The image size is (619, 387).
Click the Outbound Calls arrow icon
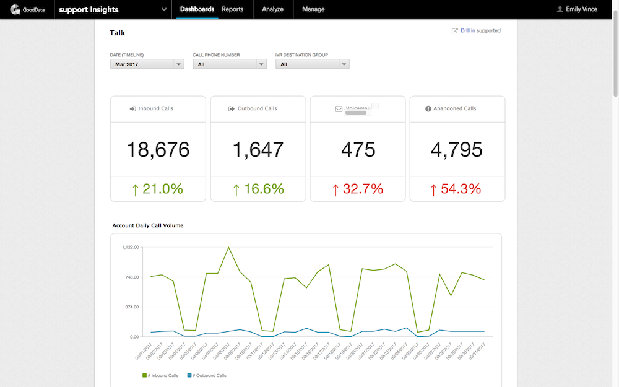click(232, 109)
